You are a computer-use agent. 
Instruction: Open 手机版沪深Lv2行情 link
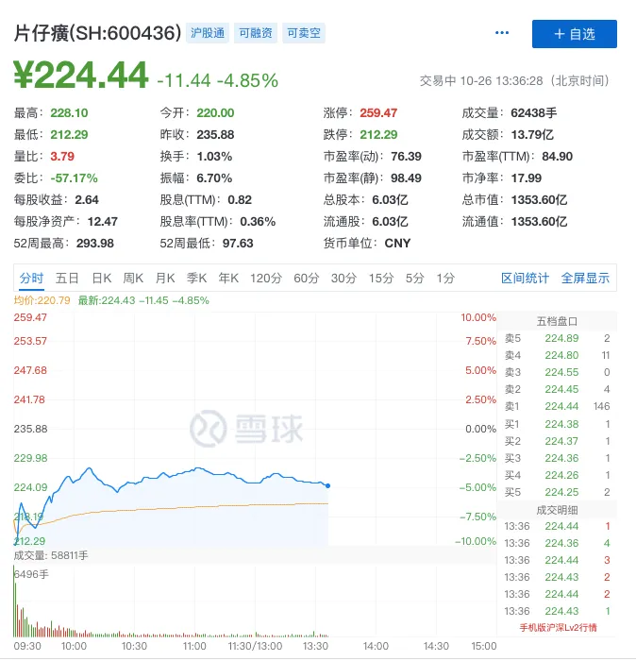[558, 628]
